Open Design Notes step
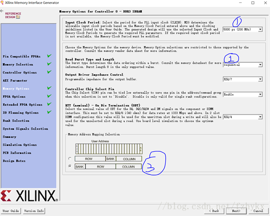 [14, 161]
